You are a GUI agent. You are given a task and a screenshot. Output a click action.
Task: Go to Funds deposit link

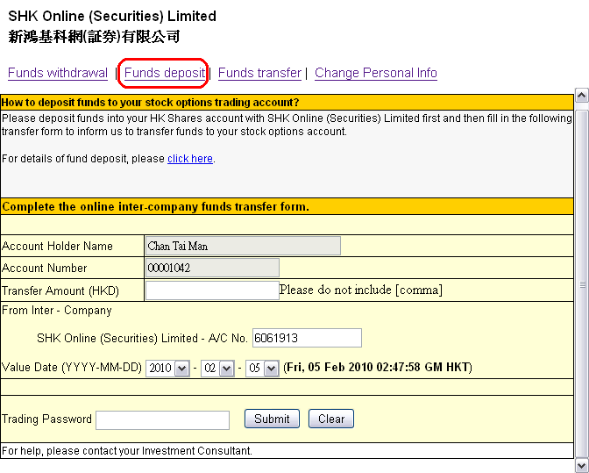[165, 73]
